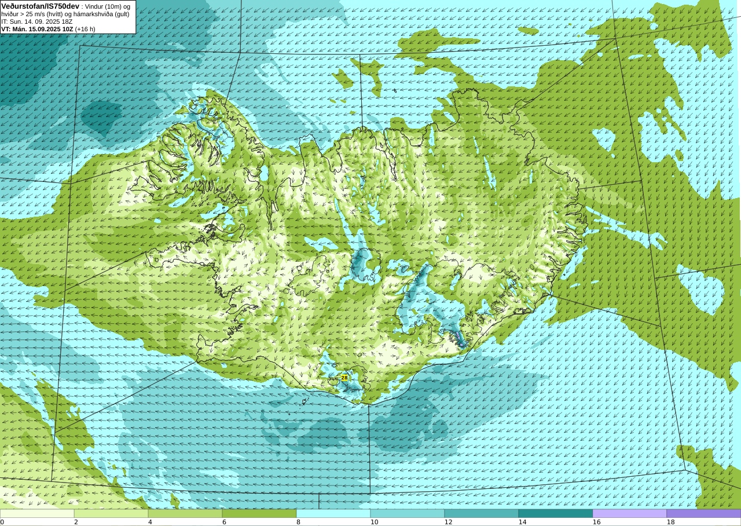Viewport: 741px width, 526px height.
Task: Click the 'hviður > 25 m/s' legend line
Action: click(x=65, y=14)
